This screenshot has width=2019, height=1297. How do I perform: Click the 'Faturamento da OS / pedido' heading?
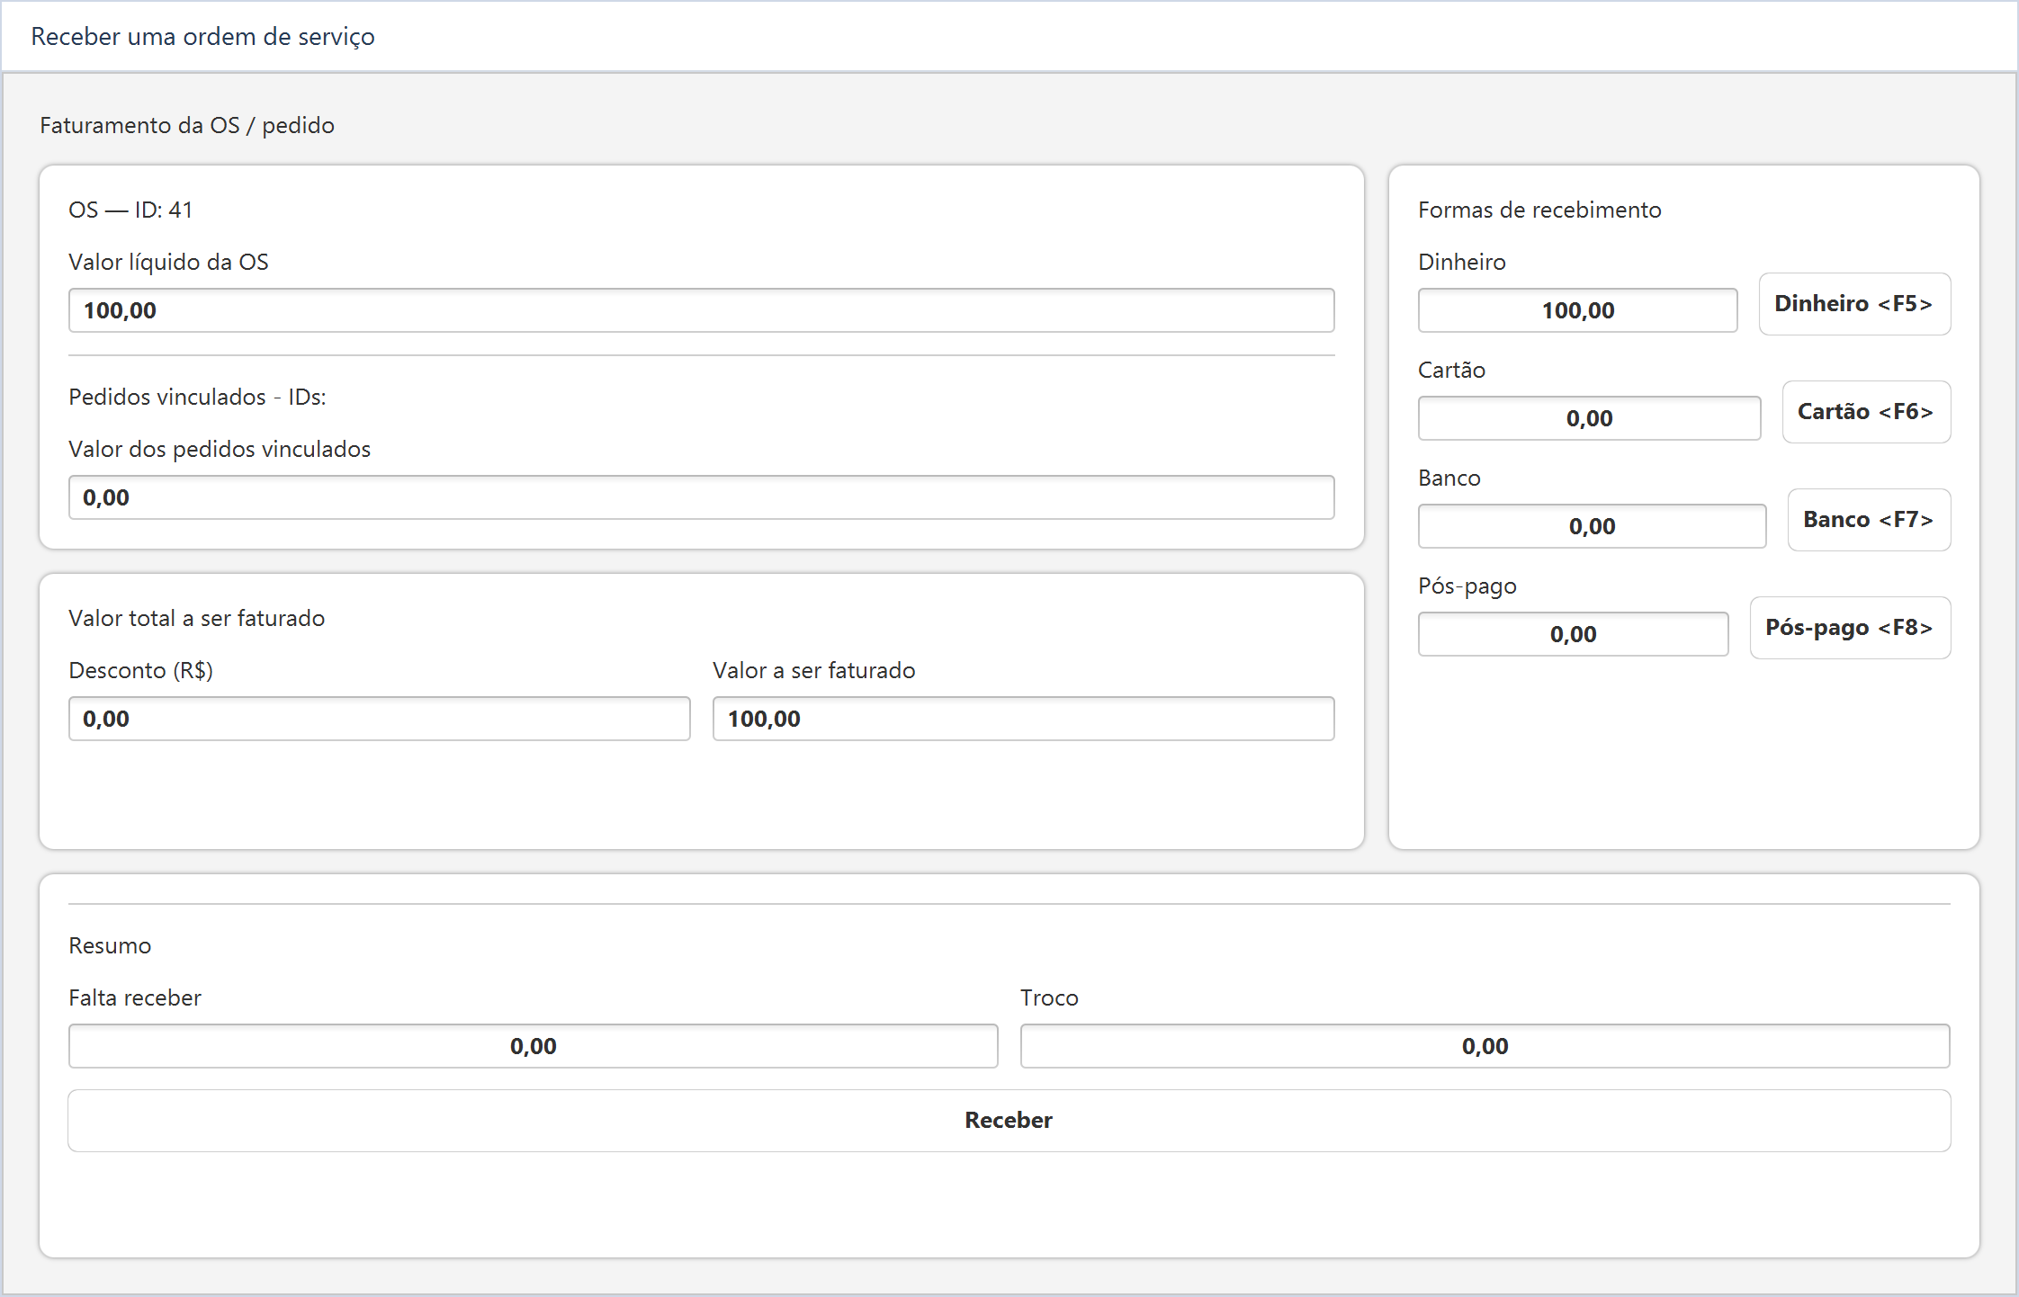pyautogui.click(x=187, y=125)
